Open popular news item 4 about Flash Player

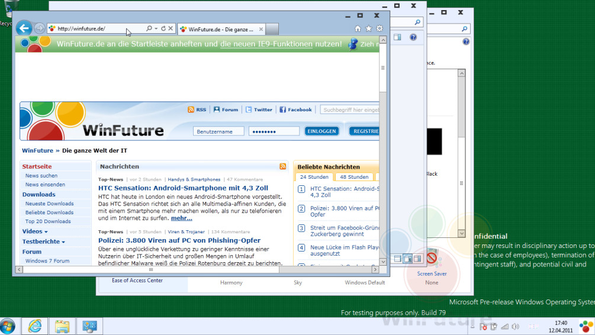[345, 250]
